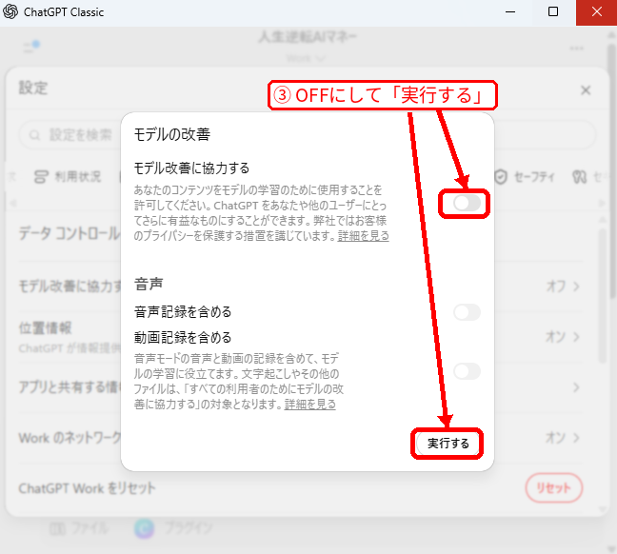617x554 pixels.
Task: Click the 位置情報 row label
Action: click(x=45, y=327)
